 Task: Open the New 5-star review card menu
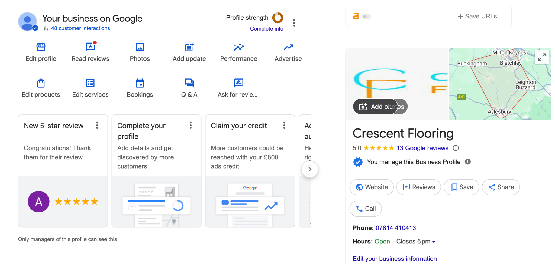tap(97, 125)
